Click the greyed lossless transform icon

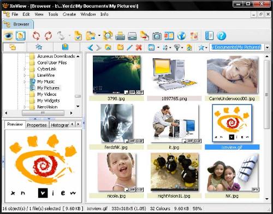point(61,36)
